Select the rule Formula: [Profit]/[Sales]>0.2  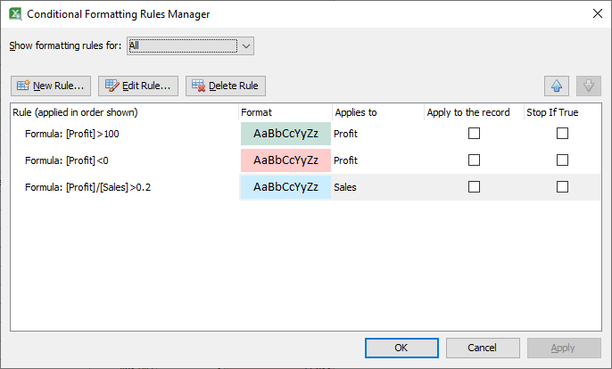pyautogui.click(x=87, y=187)
